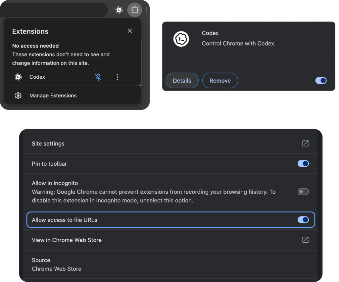Unpin Codex using the pin icon
Screen dimensions: 339x282
pos(98,77)
